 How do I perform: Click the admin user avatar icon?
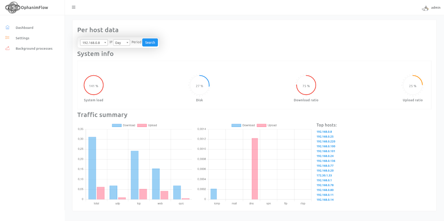[x=425, y=8]
